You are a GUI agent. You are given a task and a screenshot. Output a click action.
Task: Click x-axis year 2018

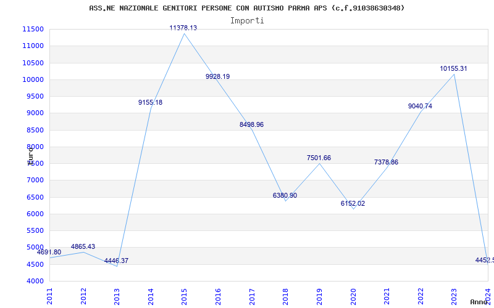click(x=285, y=296)
